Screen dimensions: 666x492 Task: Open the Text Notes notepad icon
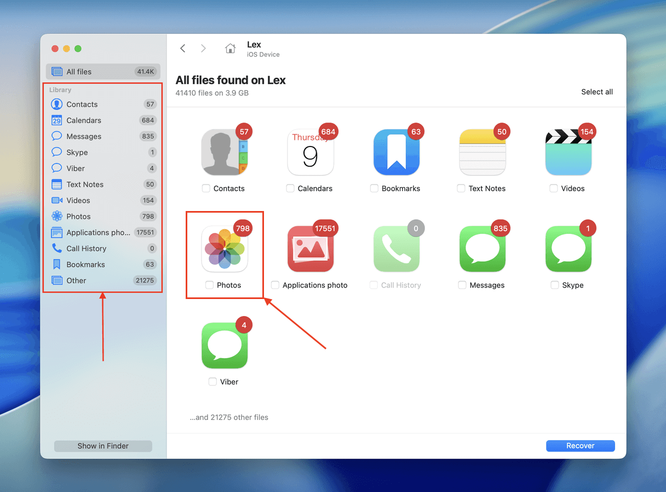click(483, 153)
